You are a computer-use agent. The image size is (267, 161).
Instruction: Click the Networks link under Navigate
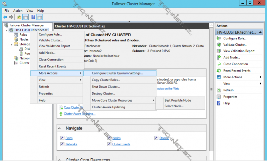71,144
